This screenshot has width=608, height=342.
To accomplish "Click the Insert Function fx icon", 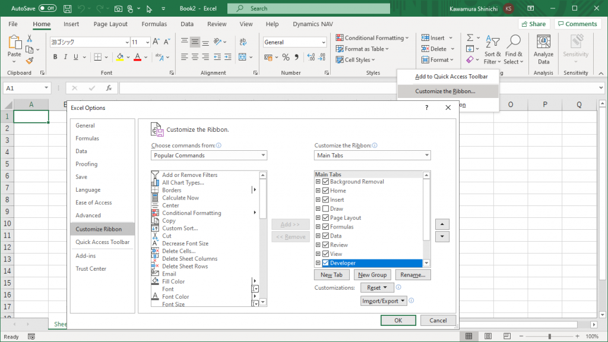I will 109,88.
